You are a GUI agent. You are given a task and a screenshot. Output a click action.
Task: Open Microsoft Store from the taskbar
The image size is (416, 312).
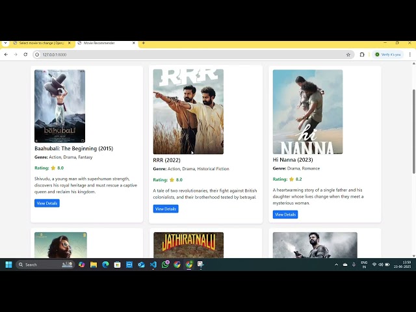(117, 265)
